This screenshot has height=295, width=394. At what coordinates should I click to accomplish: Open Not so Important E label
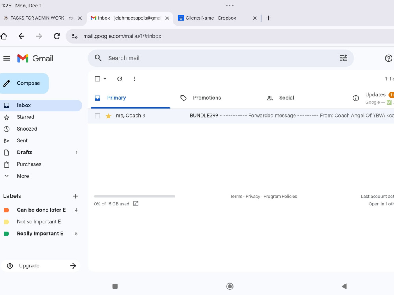pyautogui.click(x=41, y=222)
